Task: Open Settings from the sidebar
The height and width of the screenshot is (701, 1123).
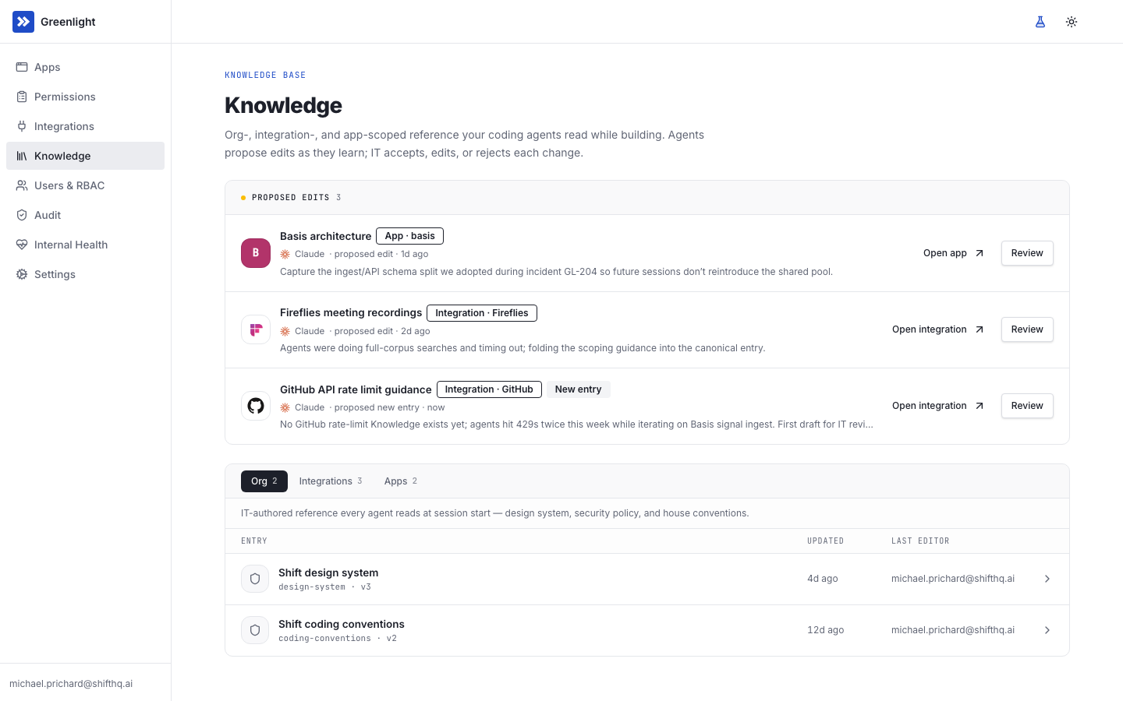Action: tap(85, 274)
